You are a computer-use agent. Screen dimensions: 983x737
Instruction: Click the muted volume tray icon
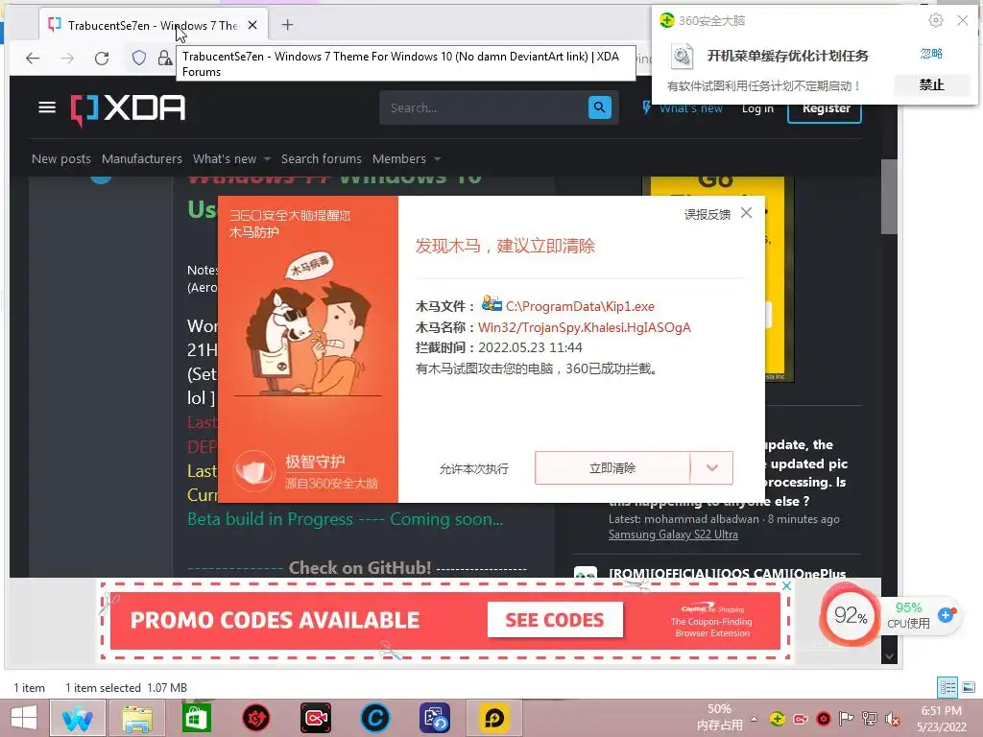click(x=893, y=719)
